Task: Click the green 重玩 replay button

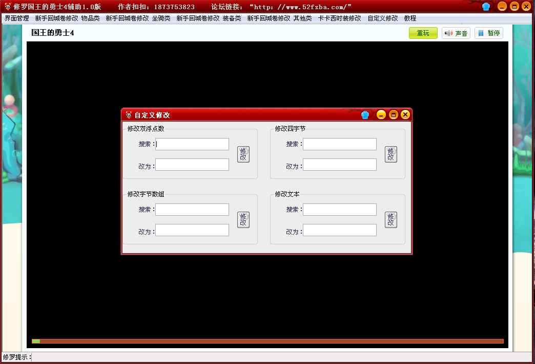Action: (423, 33)
